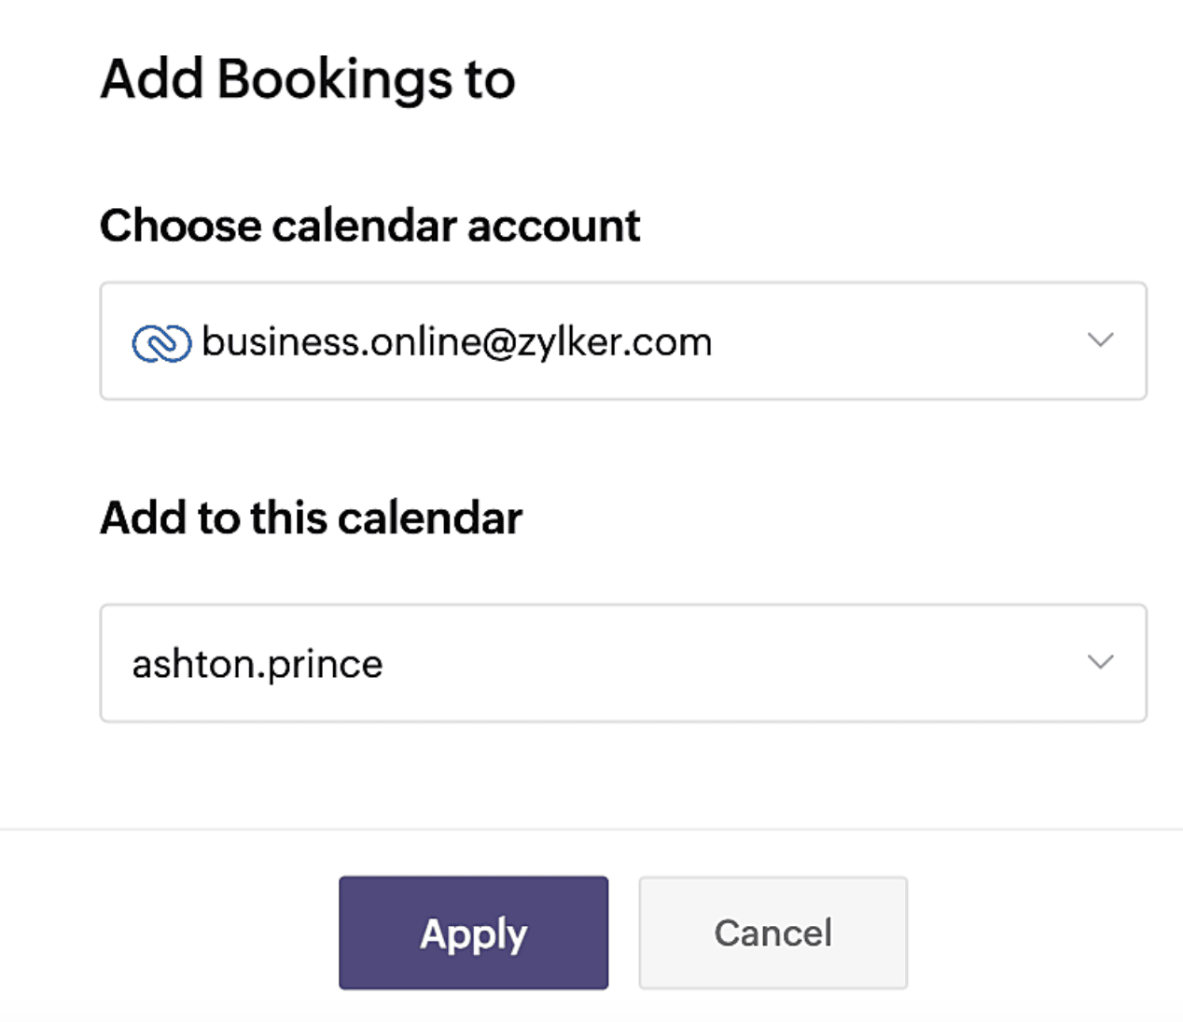The width and height of the screenshot is (1183, 1022).
Task: Click the Add Bookings to heading
Action: click(308, 79)
